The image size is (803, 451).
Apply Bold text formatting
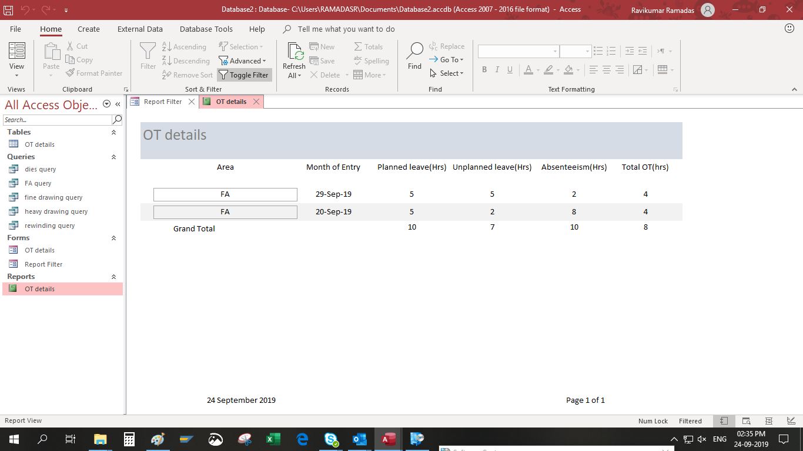click(x=484, y=70)
